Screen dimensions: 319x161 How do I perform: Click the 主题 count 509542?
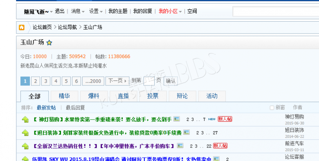[78, 56]
